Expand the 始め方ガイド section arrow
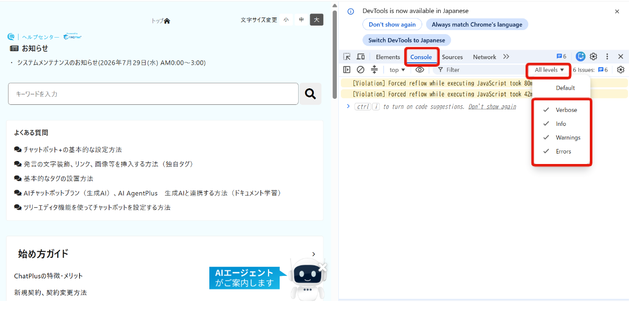Viewport: 636px width, 314px height. tap(314, 254)
